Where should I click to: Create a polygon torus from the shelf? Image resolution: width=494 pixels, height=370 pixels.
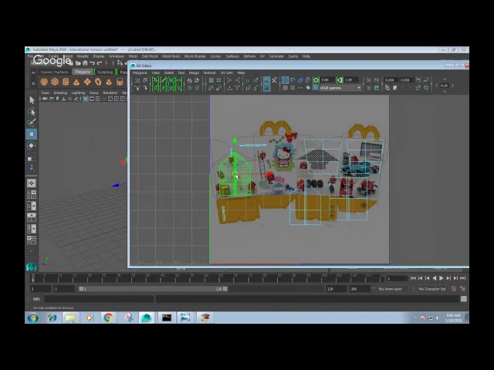coord(98,82)
